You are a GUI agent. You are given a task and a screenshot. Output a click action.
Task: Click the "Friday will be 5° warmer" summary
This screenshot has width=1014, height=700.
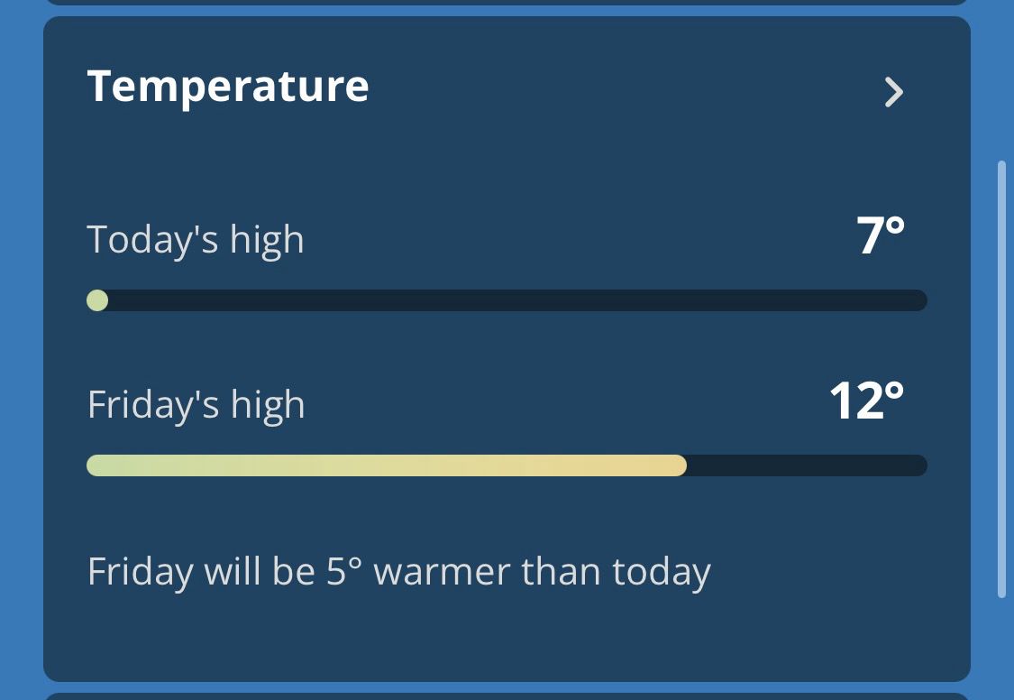[x=398, y=572]
